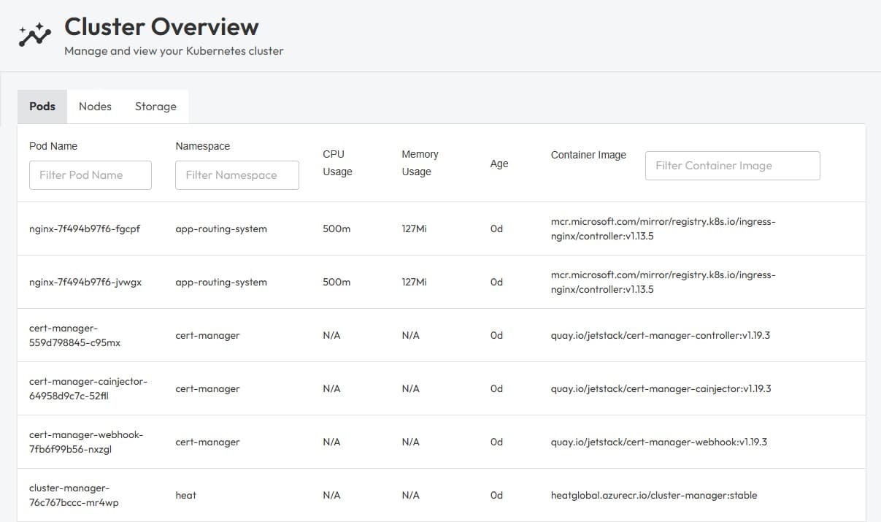Image resolution: width=881 pixels, height=522 pixels.
Task: Click the Pod Name column label
Action: coord(53,146)
